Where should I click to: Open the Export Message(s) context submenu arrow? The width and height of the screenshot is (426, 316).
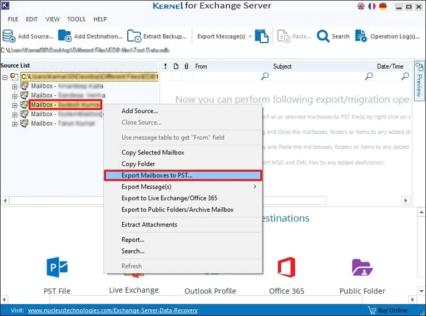pyautogui.click(x=254, y=187)
